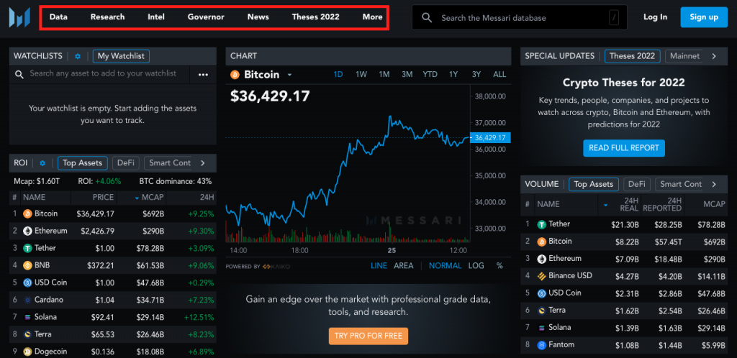
Task: Enable percent scale on chart
Action: 499,266
